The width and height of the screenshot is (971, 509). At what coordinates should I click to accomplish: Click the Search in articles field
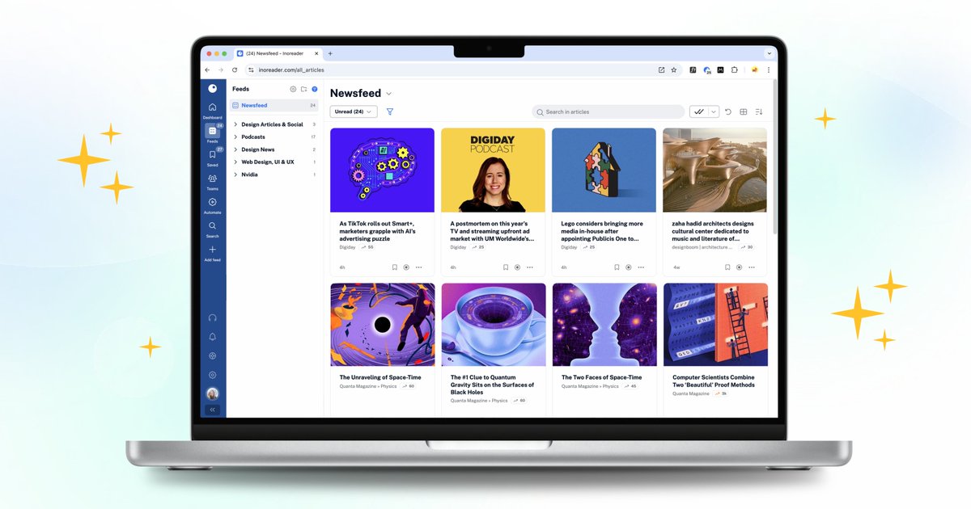point(608,111)
